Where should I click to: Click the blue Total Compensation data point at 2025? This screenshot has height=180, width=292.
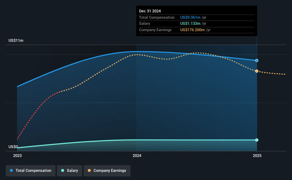257,61
